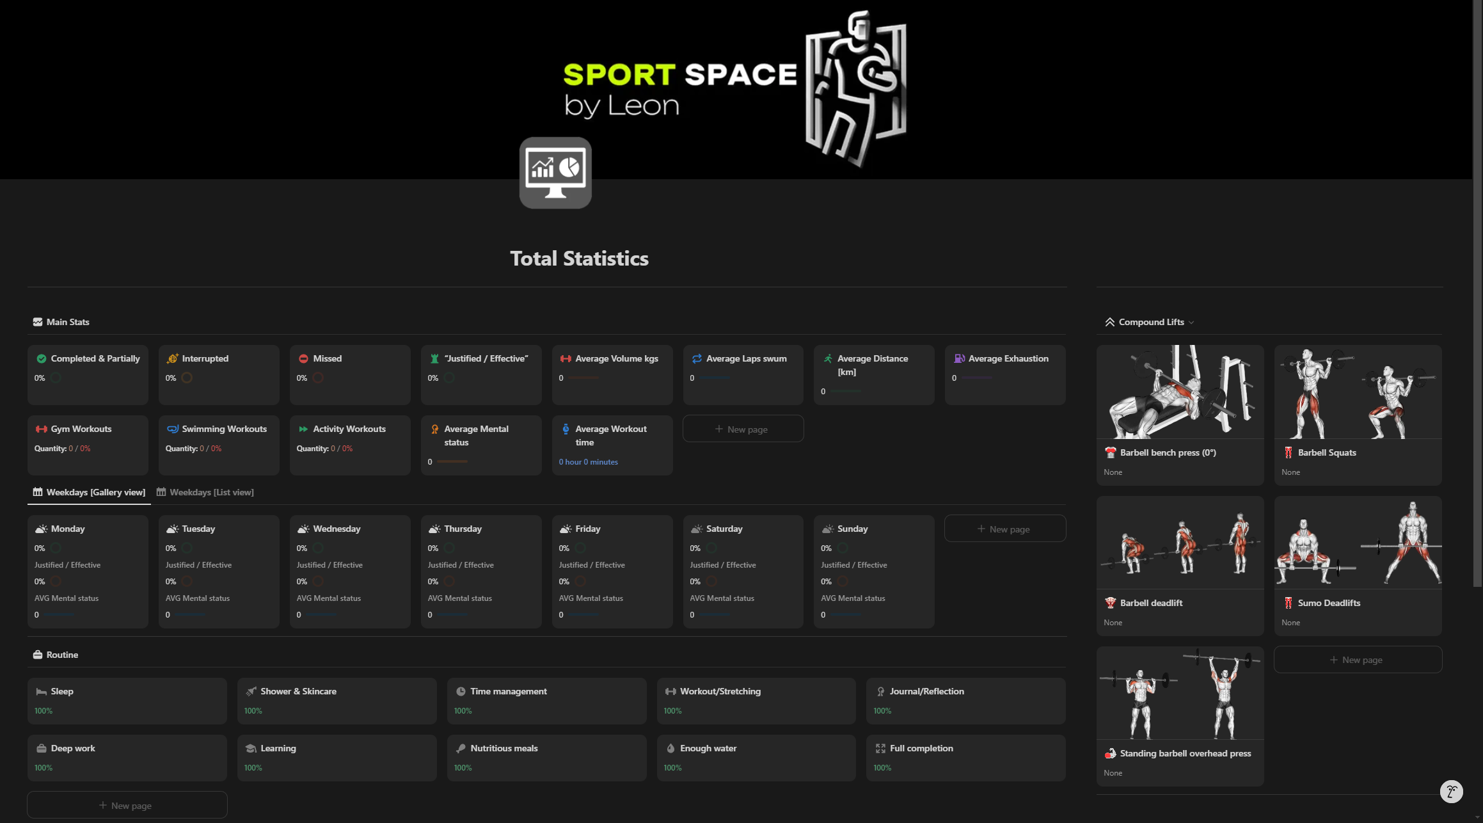Click the Average Volume kgs progress bar
Viewport: 1483px width, 823px height.
point(583,378)
